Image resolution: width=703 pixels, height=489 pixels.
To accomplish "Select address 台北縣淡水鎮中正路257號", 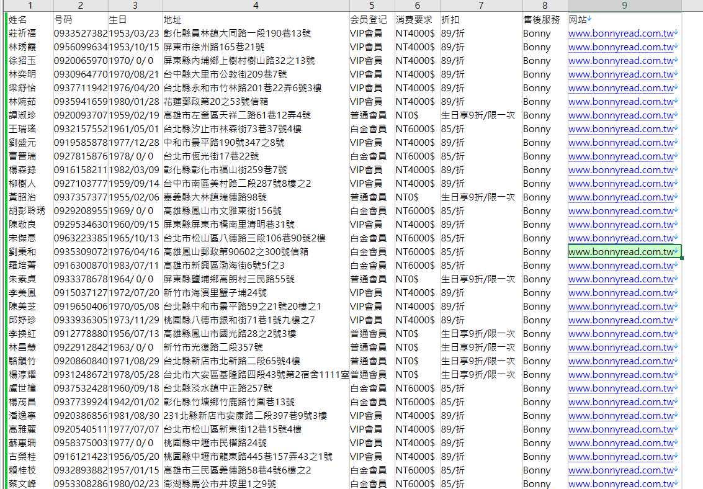I will click(256, 388).
